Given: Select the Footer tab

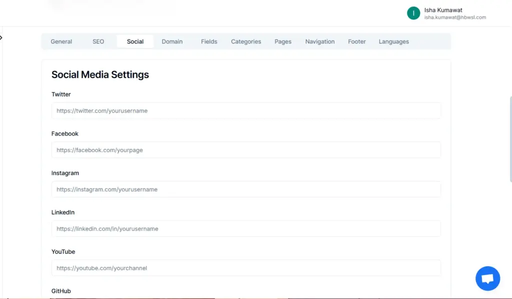Looking at the screenshot, I should (x=356, y=41).
